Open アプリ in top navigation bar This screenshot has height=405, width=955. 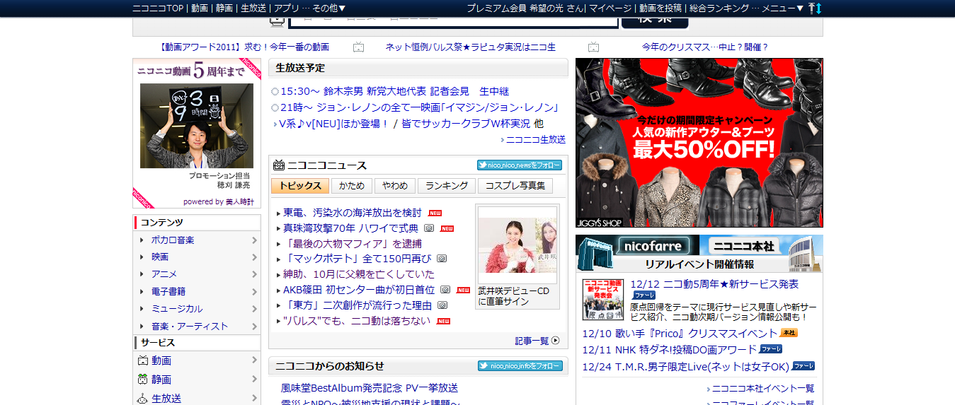286,8
